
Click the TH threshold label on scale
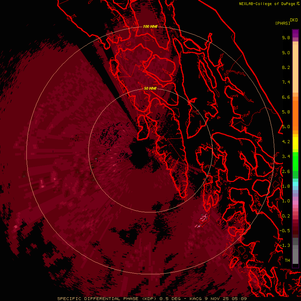[x=287, y=261]
